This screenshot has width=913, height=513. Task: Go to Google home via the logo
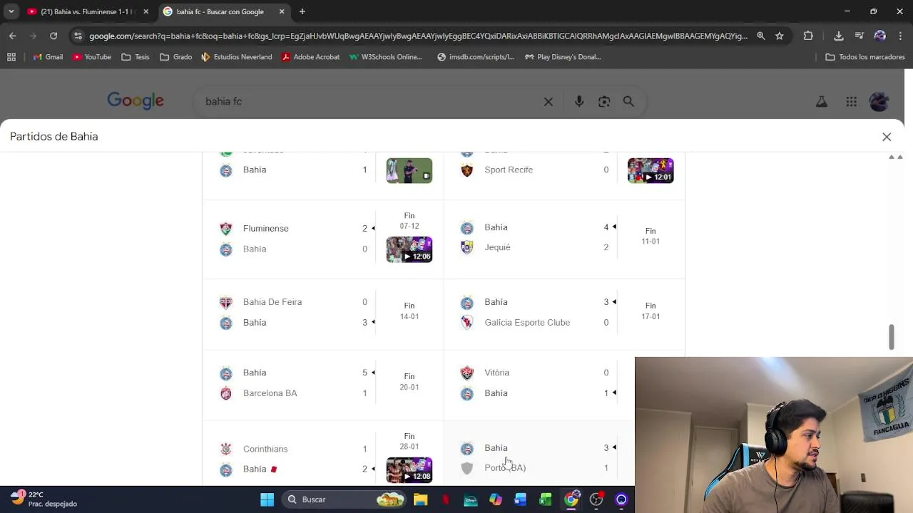click(x=136, y=100)
